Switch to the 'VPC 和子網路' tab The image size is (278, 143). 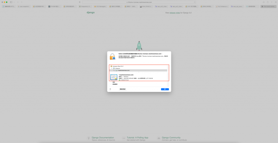point(191,6)
